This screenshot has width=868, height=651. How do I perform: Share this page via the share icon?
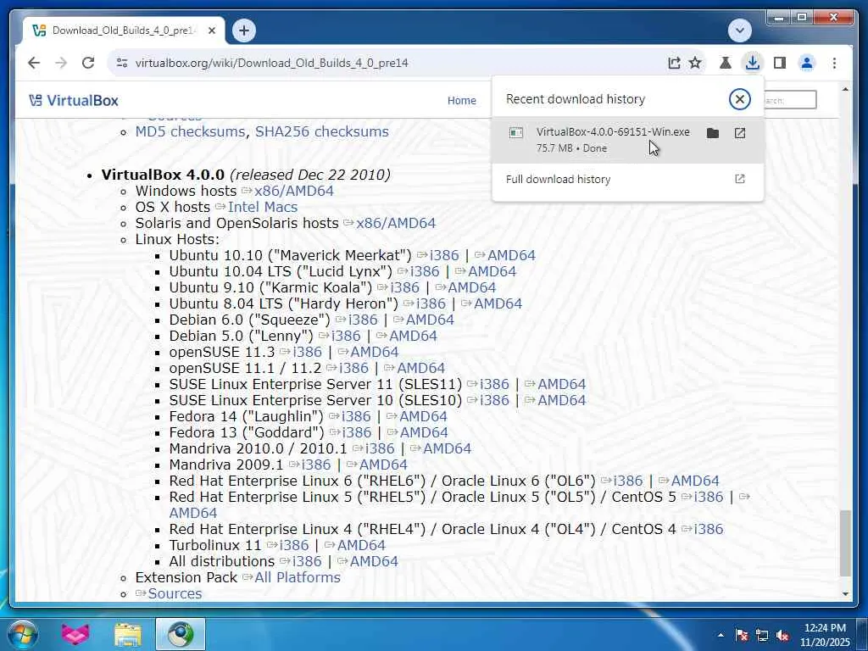click(674, 63)
